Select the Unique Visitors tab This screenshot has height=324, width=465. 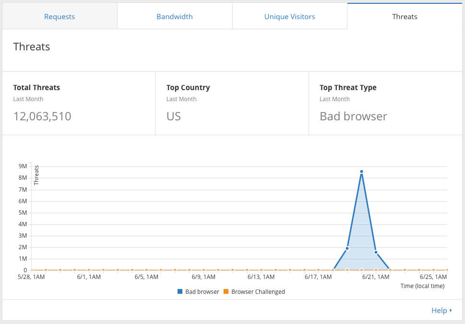click(x=290, y=17)
